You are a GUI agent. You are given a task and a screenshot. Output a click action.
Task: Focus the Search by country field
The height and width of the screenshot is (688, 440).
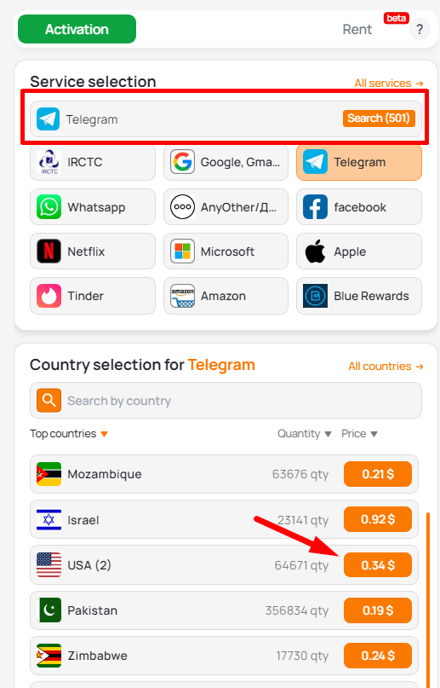[x=226, y=400]
